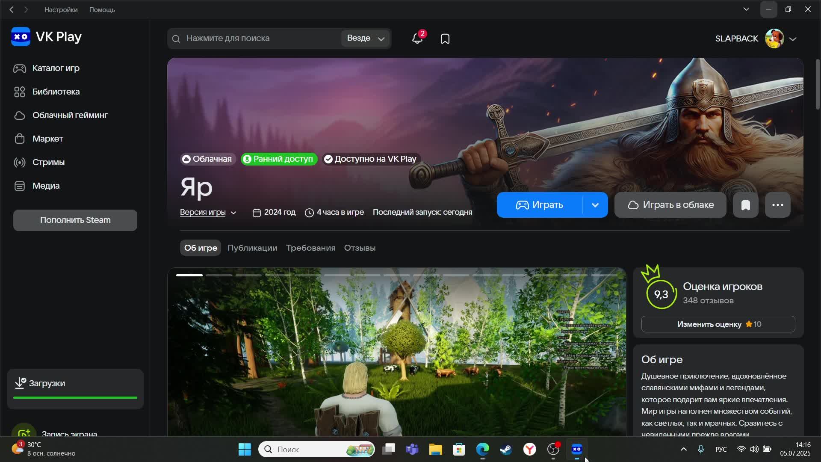Click Играть в облаке button
The width and height of the screenshot is (821, 462).
(x=670, y=205)
